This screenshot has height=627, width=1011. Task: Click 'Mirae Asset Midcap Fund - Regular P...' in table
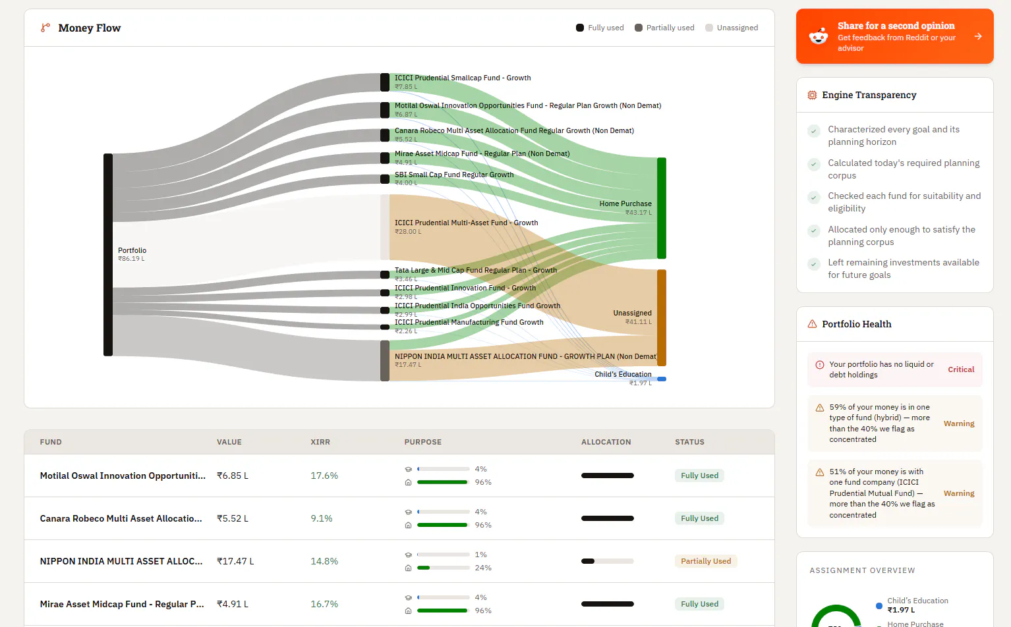click(x=122, y=604)
